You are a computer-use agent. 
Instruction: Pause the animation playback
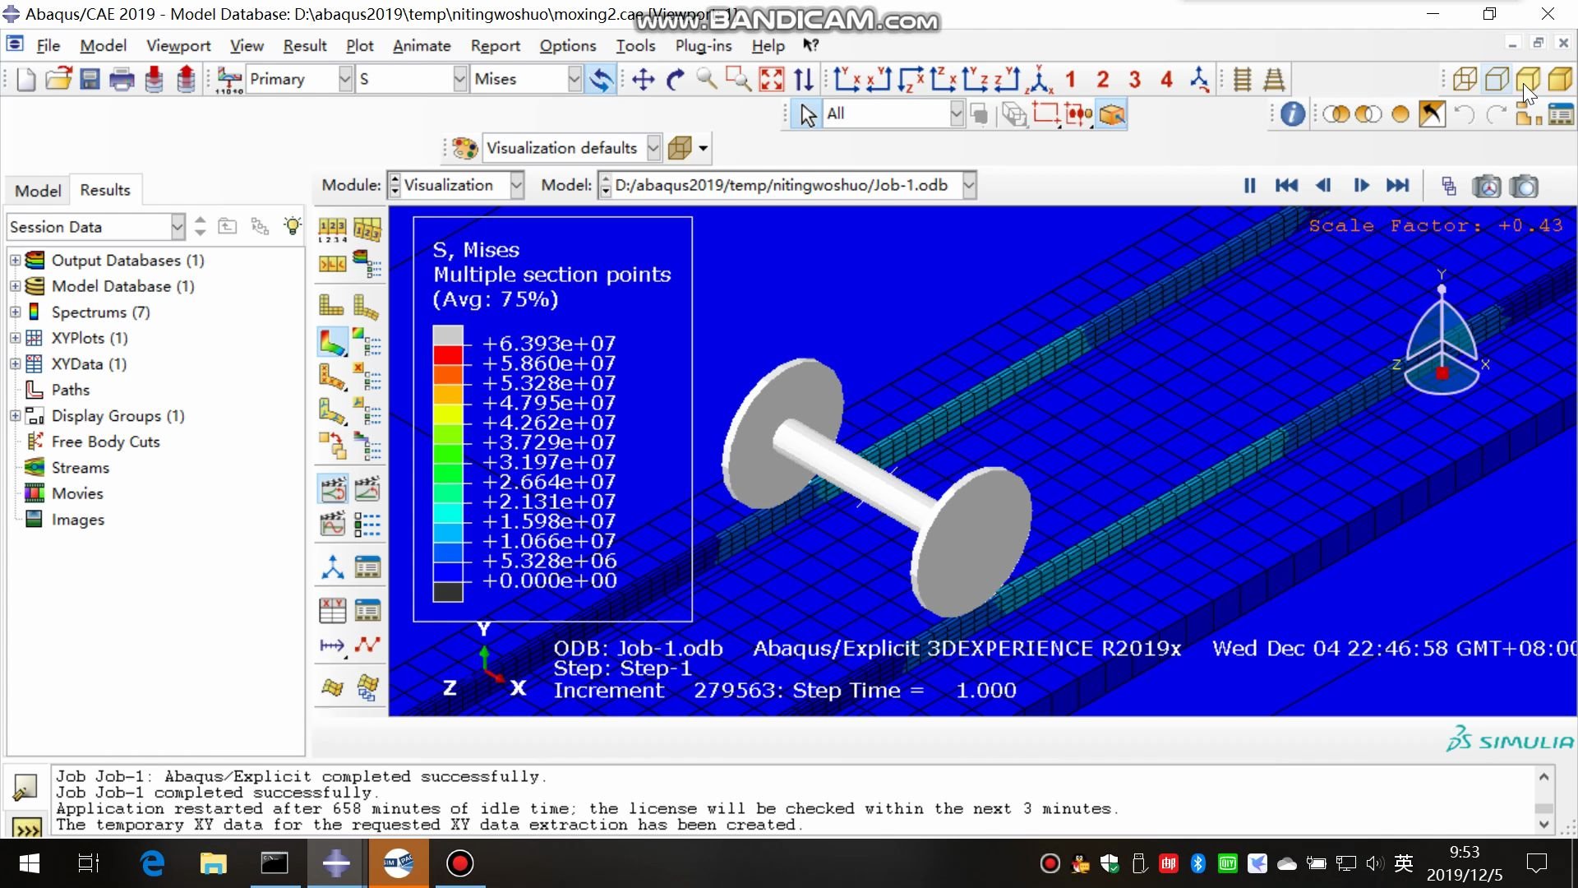pos(1248,186)
